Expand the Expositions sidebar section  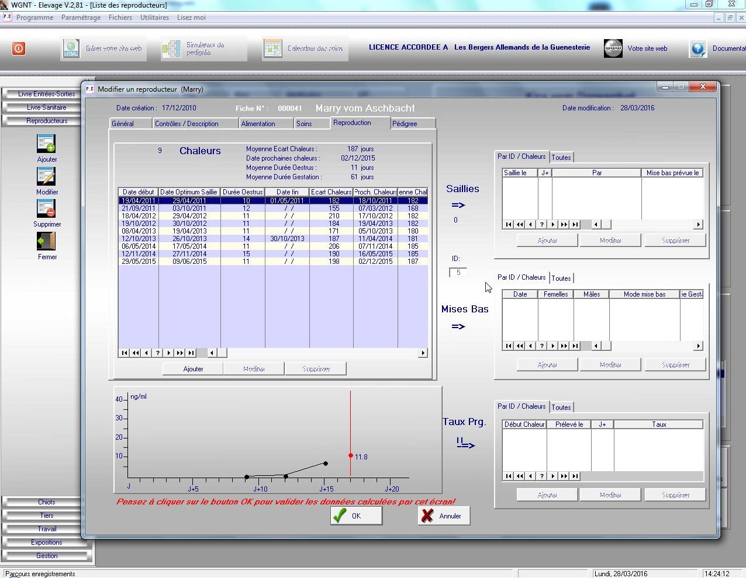pos(46,542)
